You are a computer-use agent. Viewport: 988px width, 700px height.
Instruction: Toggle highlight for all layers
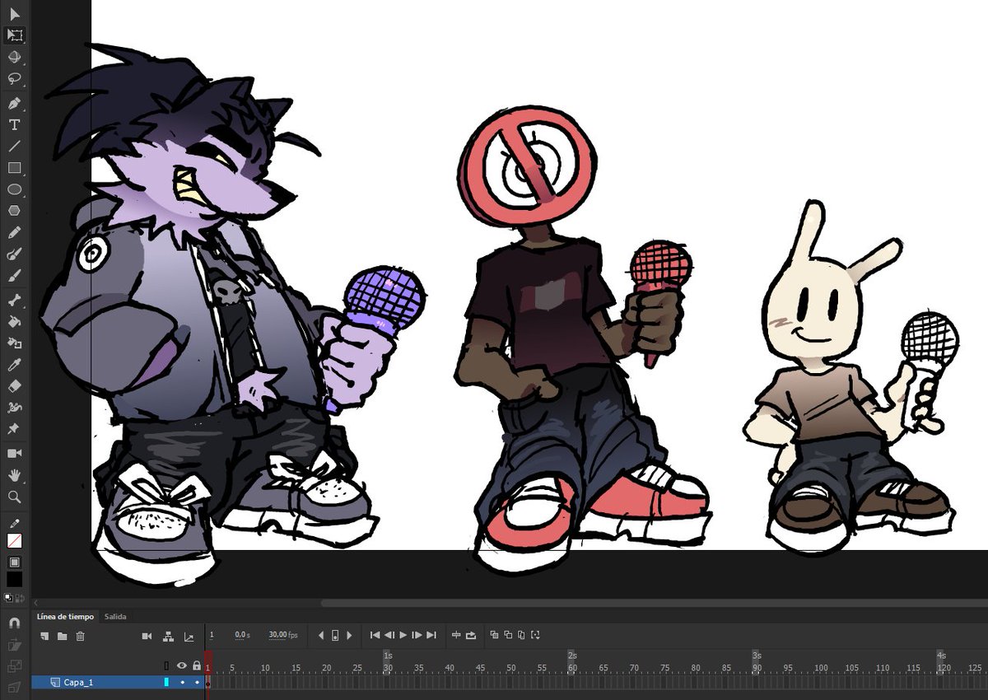pos(166,665)
